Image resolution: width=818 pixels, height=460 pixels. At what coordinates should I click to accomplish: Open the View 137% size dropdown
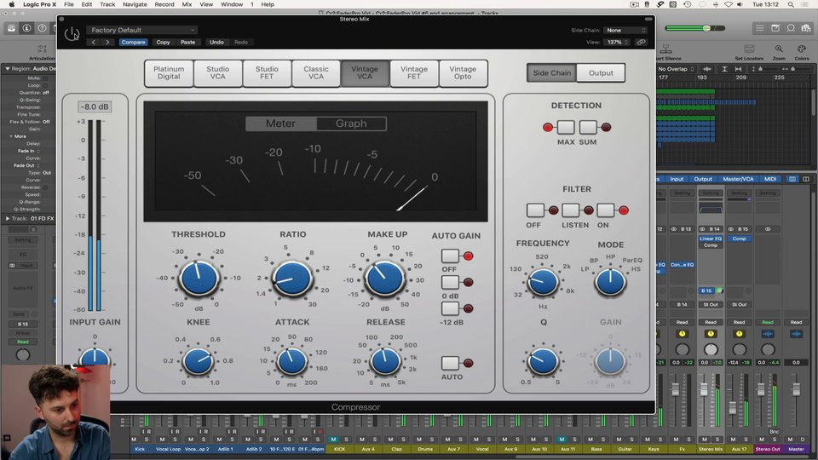click(x=617, y=43)
